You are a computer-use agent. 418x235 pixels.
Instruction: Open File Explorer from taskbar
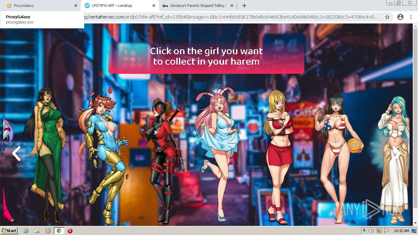coord(37,231)
